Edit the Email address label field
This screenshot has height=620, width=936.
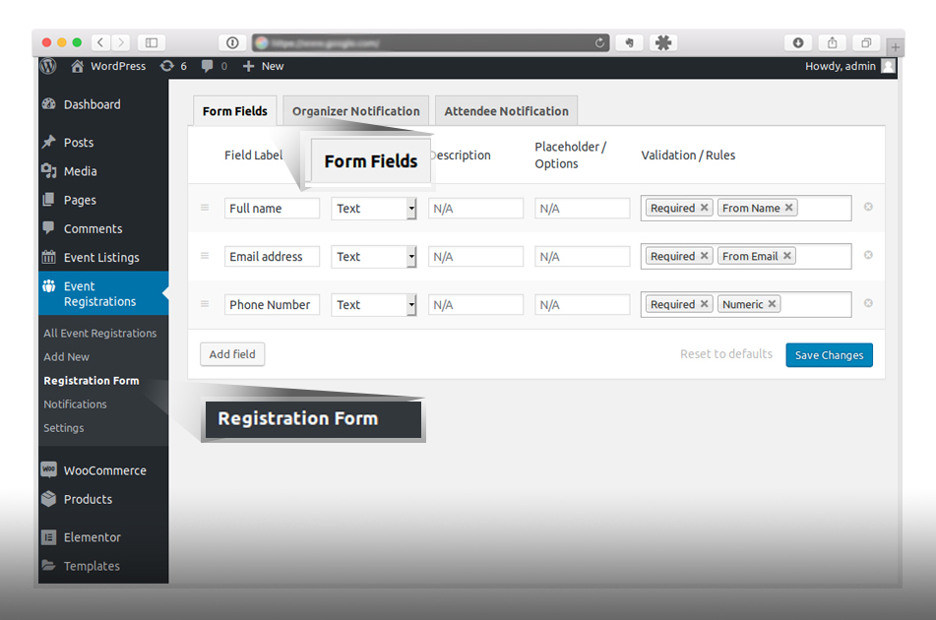point(273,257)
